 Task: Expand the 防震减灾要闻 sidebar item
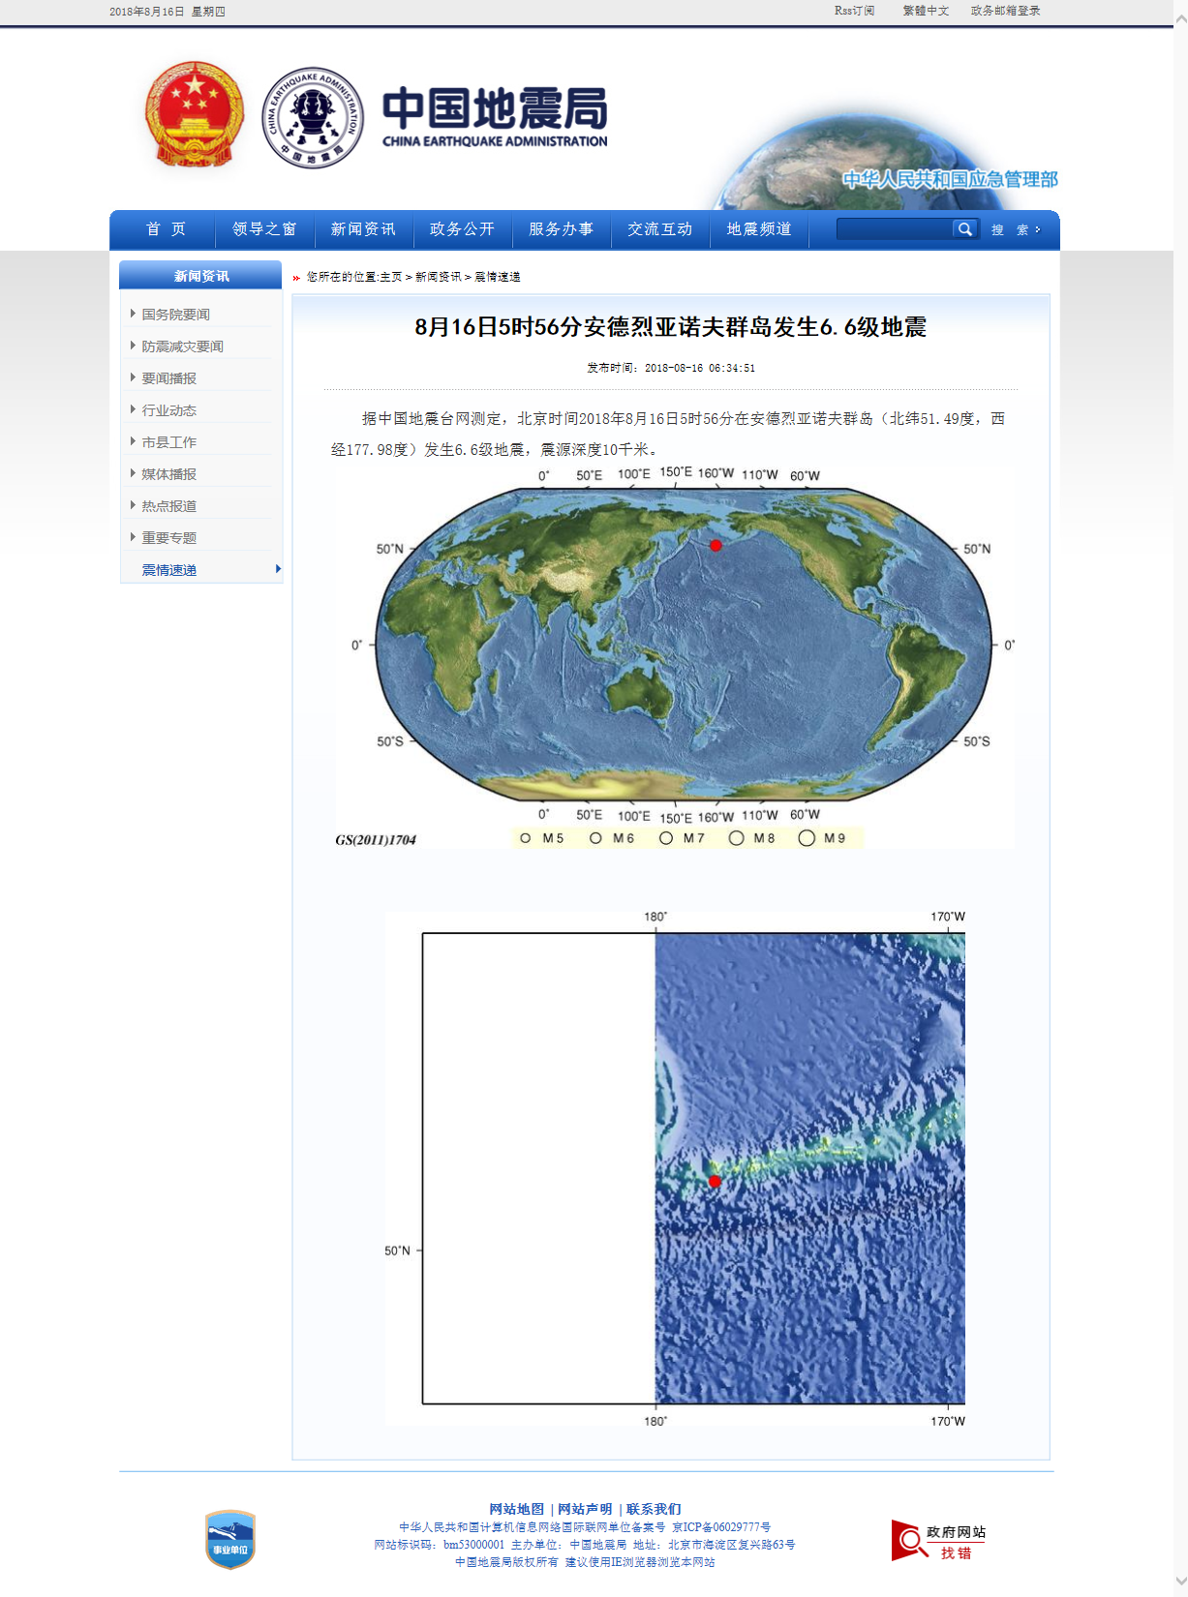(x=182, y=347)
